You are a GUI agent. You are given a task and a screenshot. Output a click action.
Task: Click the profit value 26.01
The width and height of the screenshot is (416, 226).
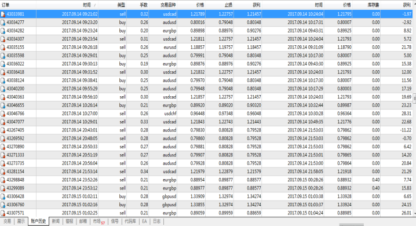point(407,213)
